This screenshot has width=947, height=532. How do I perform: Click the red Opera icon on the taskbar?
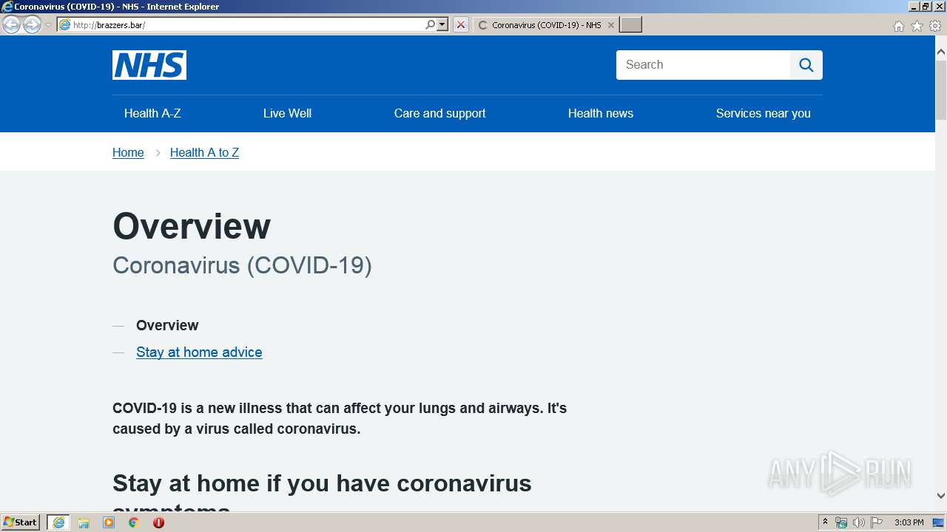pos(158,522)
